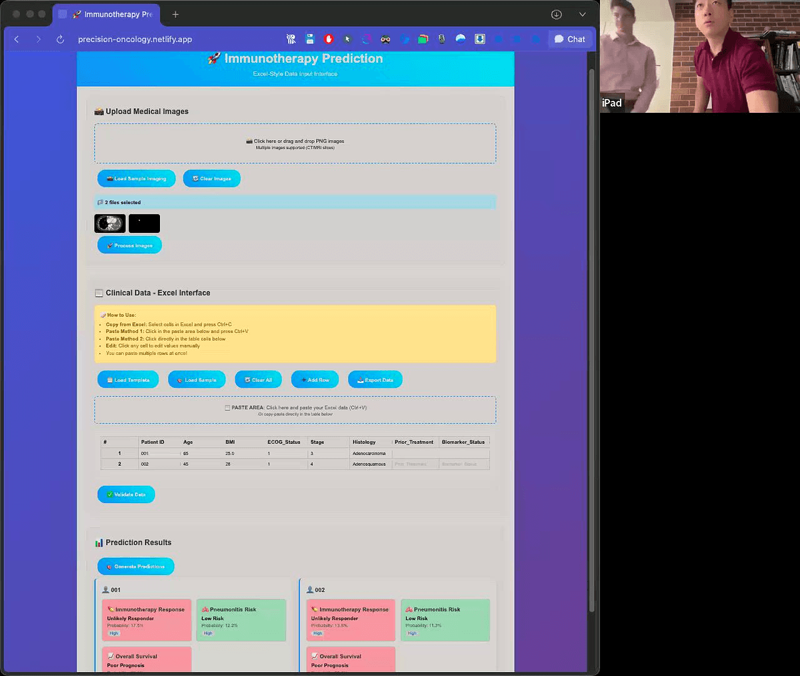Click patient 001 Overall Survival card
This screenshot has width=800, height=676.
(147, 659)
